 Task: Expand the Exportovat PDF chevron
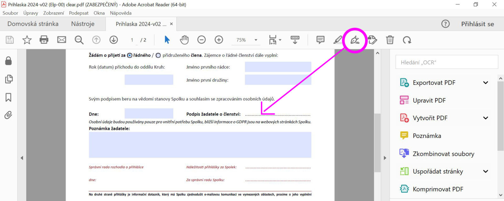tap(485, 83)
